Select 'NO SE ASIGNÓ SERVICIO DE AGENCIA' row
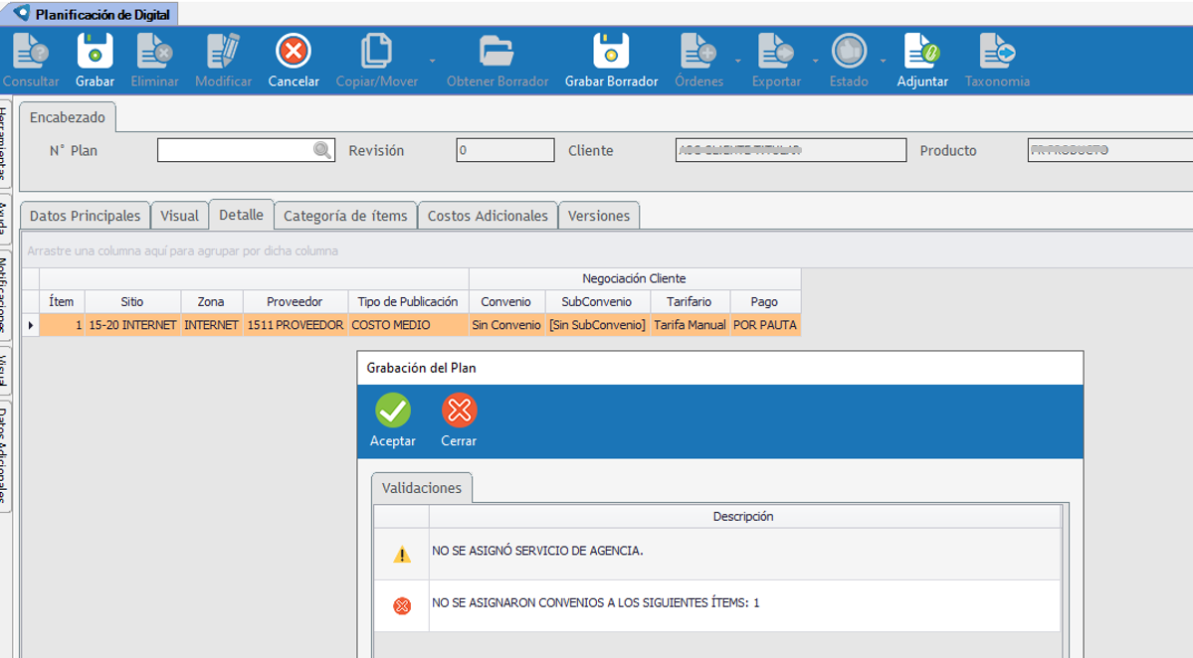Viewport: 1193px width, 658px height. (x=717, y=554)
